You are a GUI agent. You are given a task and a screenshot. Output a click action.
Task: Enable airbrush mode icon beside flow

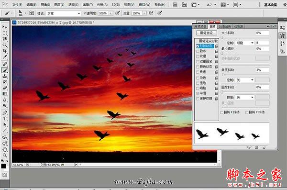click(151, 13)
